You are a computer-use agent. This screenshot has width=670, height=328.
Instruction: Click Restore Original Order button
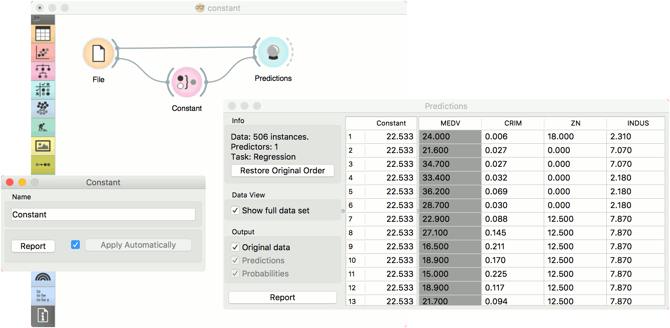coord(282,171)
